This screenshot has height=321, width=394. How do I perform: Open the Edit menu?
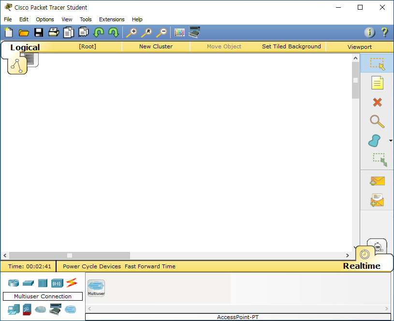click(24, 19)
